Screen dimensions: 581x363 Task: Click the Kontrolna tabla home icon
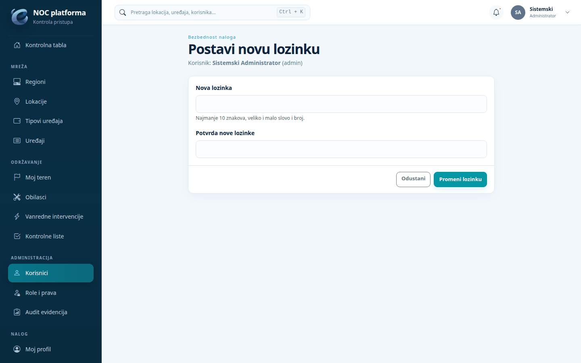pyautogui.click(x=17, y=45)
